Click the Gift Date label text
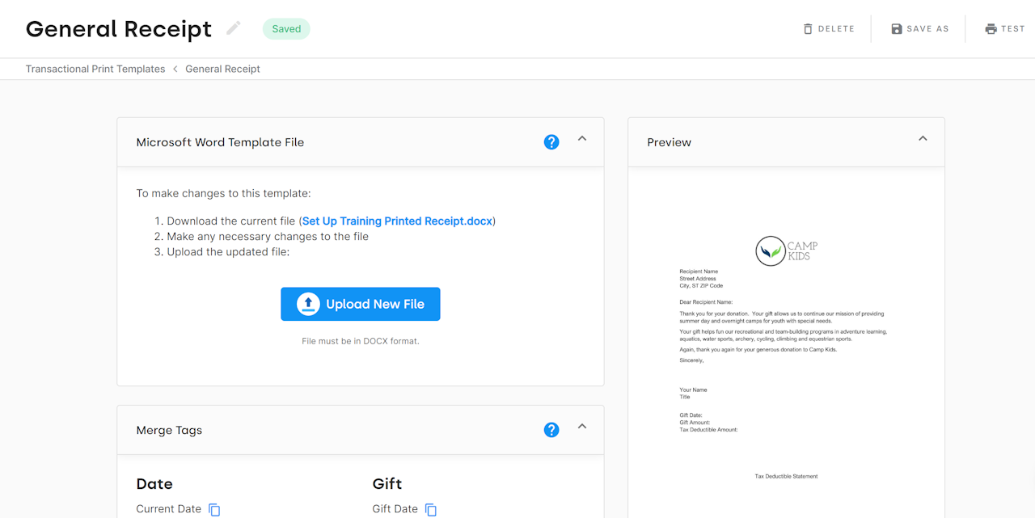Screen dimensions: 1035x518 point(395,509)
